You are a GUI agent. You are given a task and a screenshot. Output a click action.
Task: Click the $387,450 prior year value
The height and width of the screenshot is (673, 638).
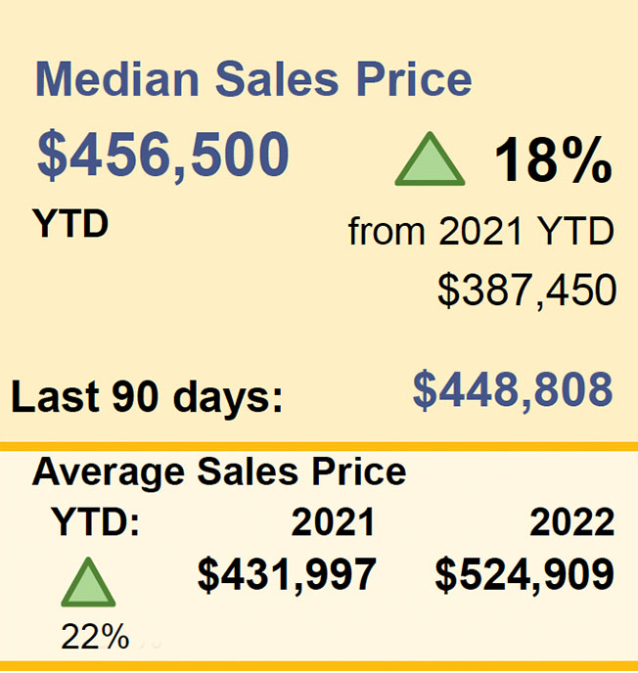pyautogui.click(x=527, y=291)
